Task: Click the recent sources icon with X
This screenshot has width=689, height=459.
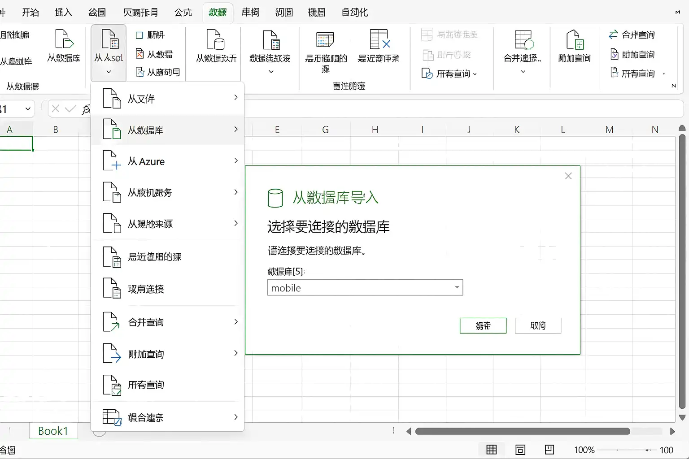Action: (379, 39)
